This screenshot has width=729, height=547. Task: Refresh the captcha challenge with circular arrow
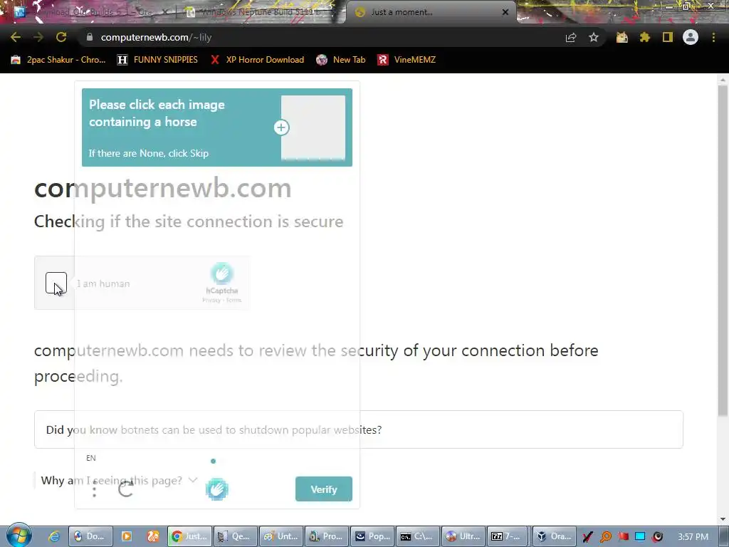[126, 489]
